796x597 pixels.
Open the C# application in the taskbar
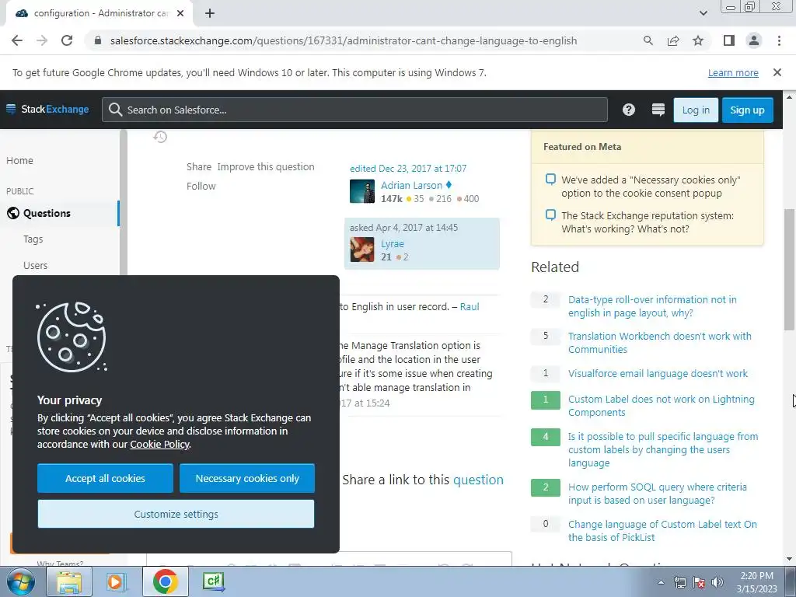point(213,581)
